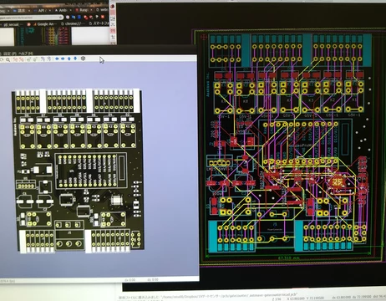
Task: Close the 請求 browser tab
Action: click(29, 11)
